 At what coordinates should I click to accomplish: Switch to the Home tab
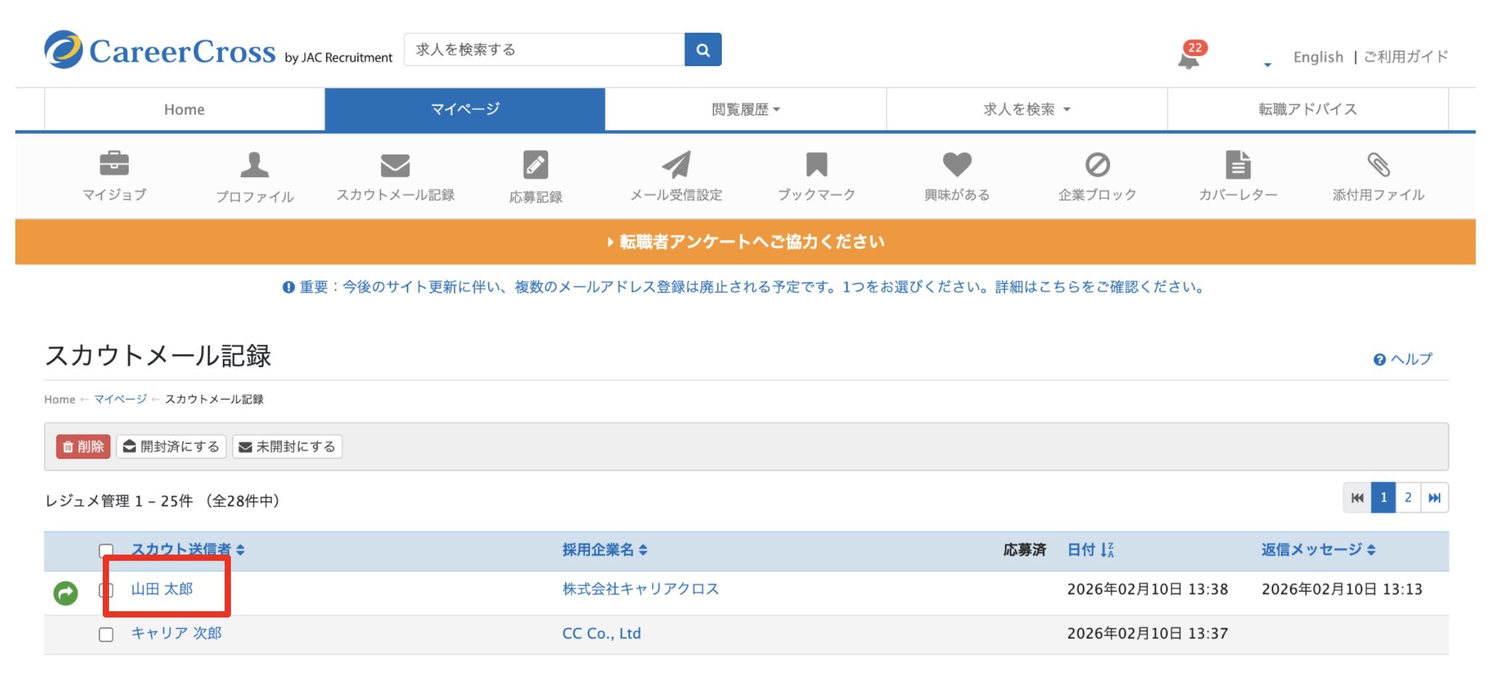click(184, 110)
